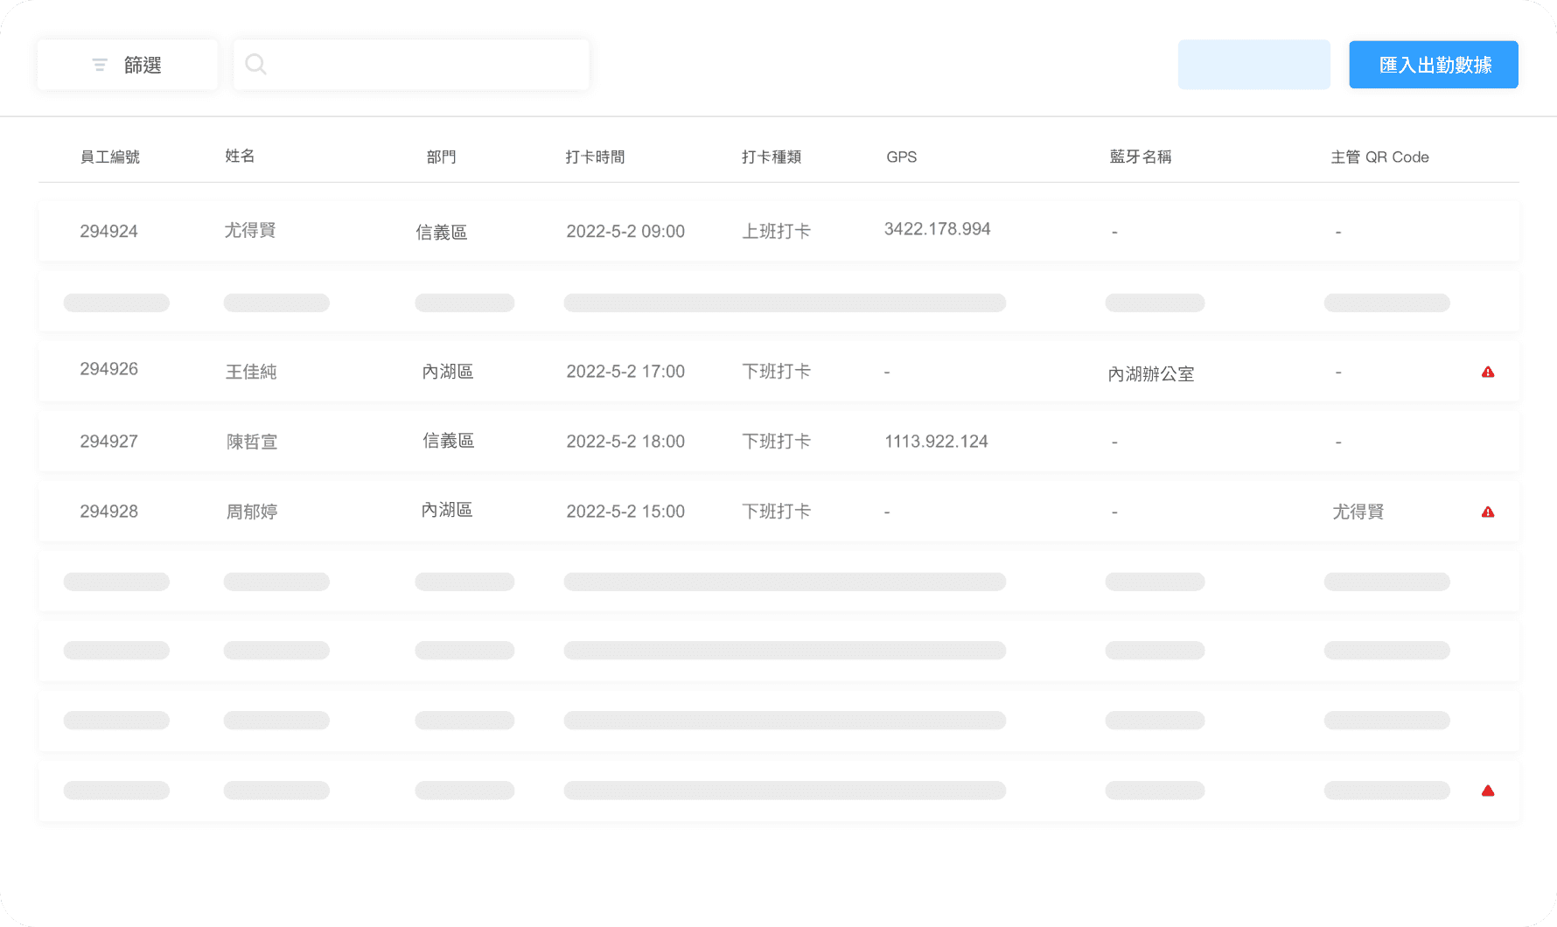The image size is (1557, 927).
Task: Click the GPS column header
Action: coord(902,157)
